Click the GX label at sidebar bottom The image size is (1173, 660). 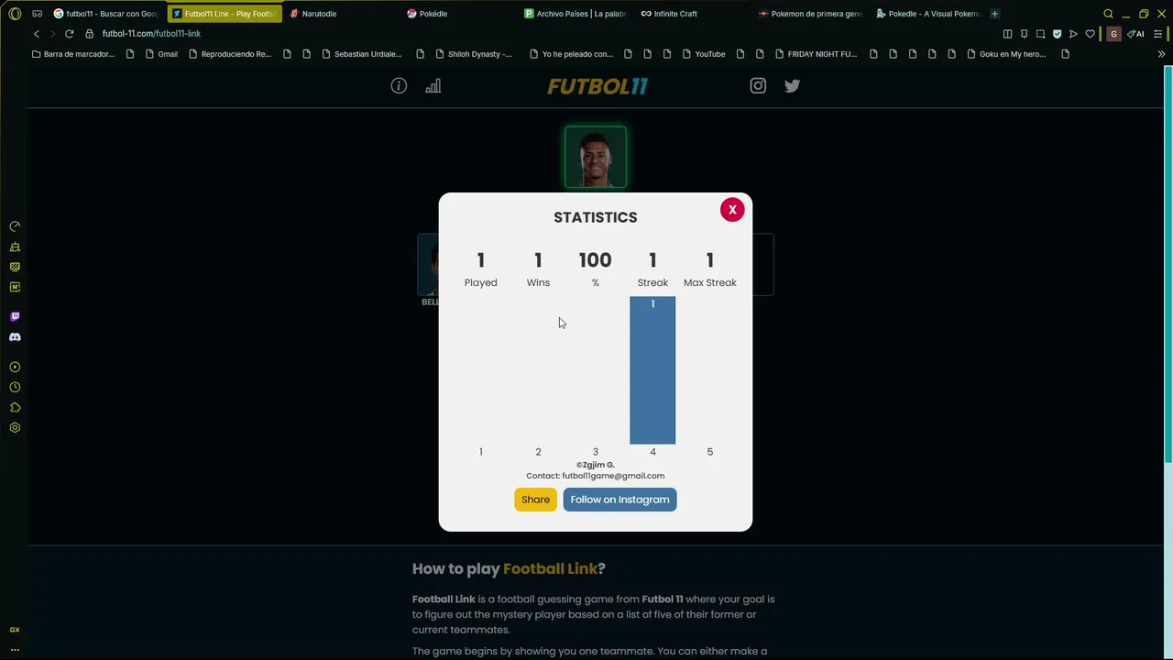[15, 630]
